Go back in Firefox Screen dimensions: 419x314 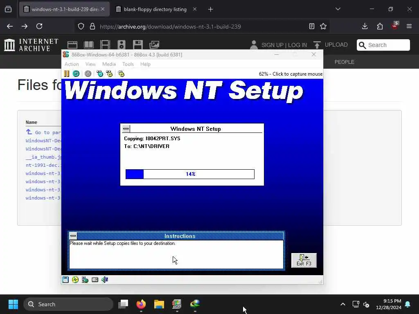coord(10,26)
